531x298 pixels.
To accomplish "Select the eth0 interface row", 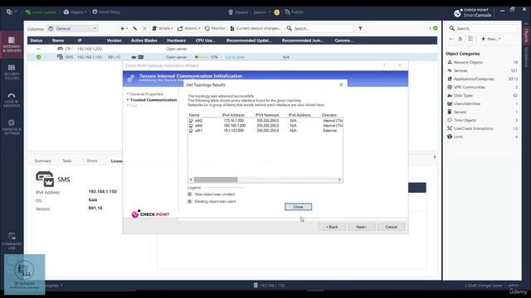I will (265, 125).
